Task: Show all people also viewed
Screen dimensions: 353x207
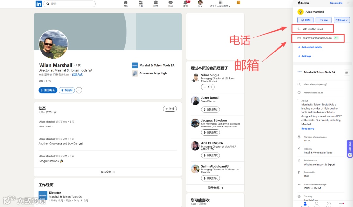Action: [215, 188]
